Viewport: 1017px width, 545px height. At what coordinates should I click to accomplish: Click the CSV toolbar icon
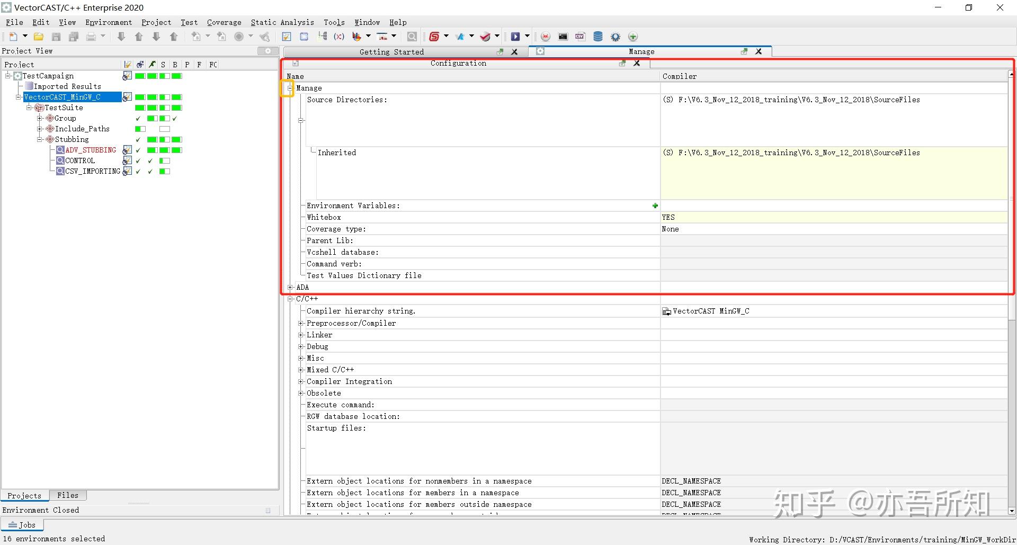580,37
